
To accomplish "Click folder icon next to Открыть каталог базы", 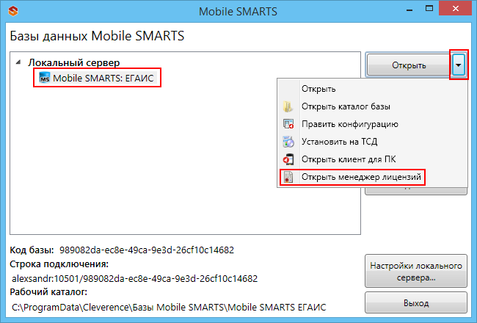I will coord(288,106).
